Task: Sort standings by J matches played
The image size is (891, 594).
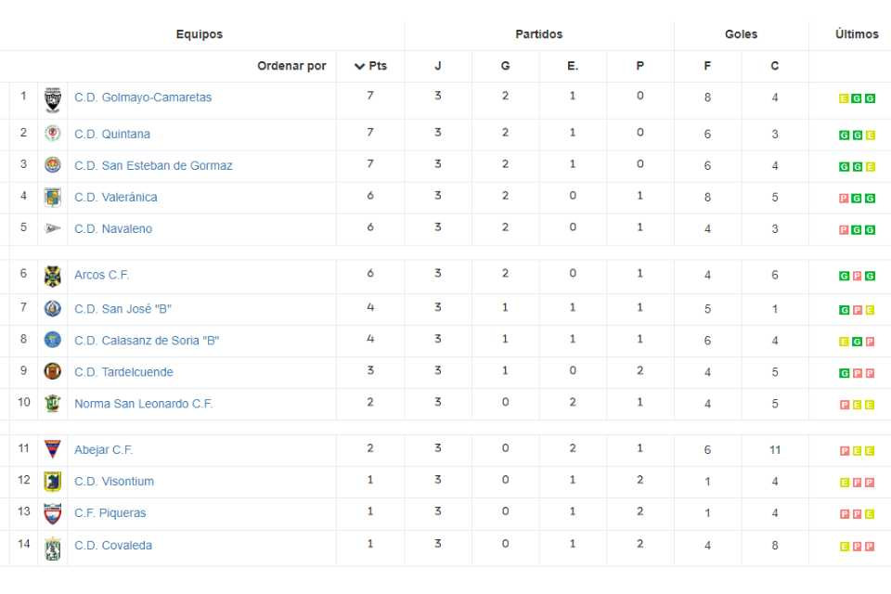Action: [437, 66]
